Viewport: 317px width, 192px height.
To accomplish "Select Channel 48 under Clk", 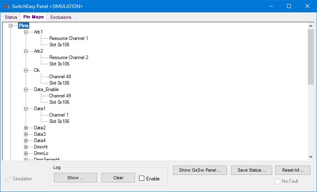I will coord(60,77).
